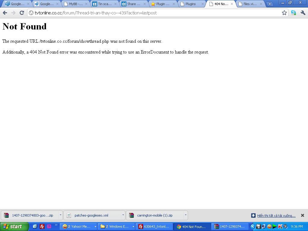The height and width of the screenshot is (231, 308).
Task: Open dropdown for patches-googleseo.xml download
Action: coord(123,215)
